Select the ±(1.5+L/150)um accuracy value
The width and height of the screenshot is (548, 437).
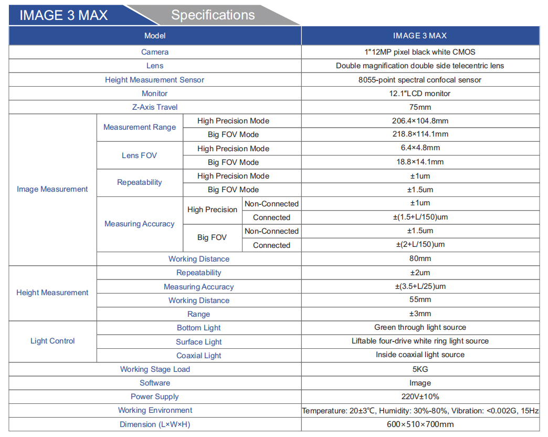[420, 217]
